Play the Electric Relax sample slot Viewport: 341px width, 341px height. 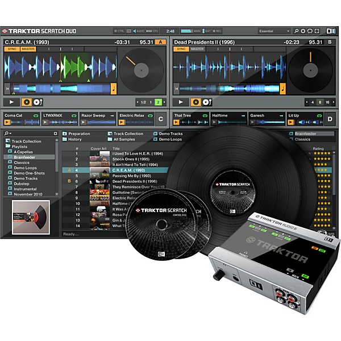tap(122, 122)
